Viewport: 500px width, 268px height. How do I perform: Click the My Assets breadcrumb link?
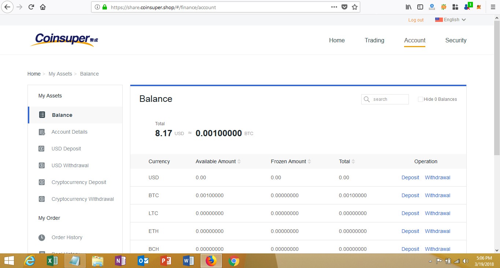click(x=60, y=74)
